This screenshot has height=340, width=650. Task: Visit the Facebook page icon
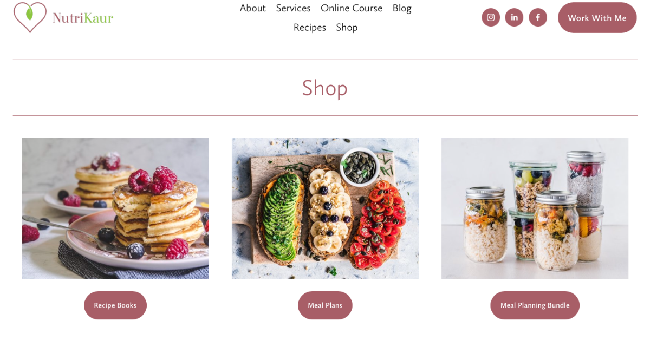pos(538,17)
